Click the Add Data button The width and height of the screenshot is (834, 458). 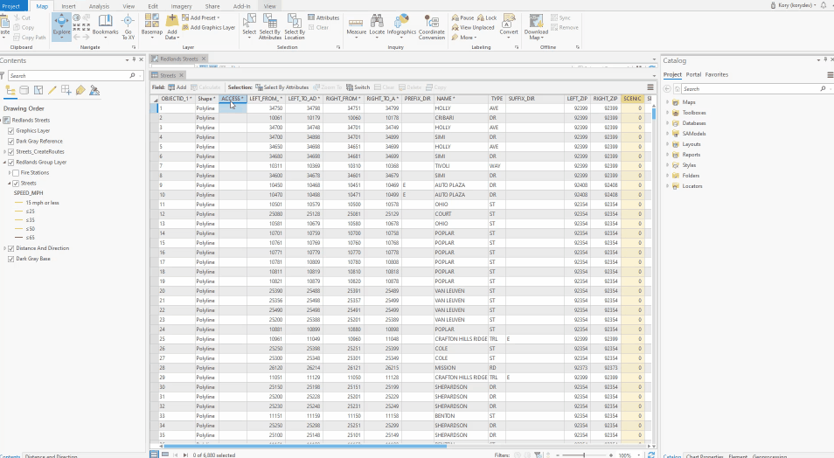[x=172, y=26]
